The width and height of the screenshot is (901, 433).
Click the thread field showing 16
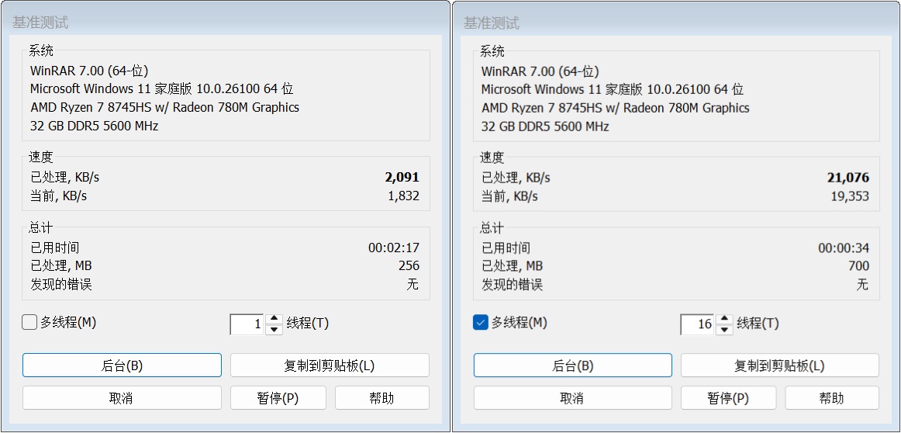pyautogui.click(x=698, y=324)
